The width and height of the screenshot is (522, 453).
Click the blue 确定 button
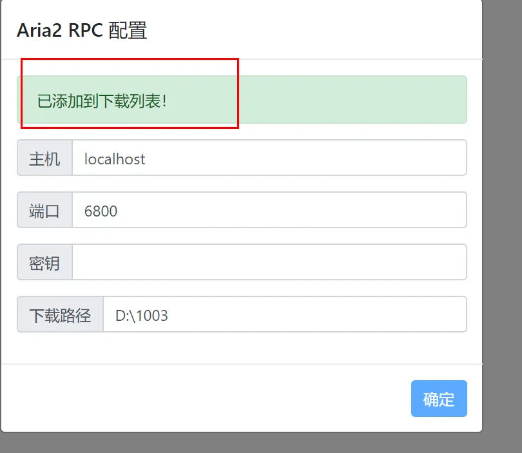click(439, 398)
